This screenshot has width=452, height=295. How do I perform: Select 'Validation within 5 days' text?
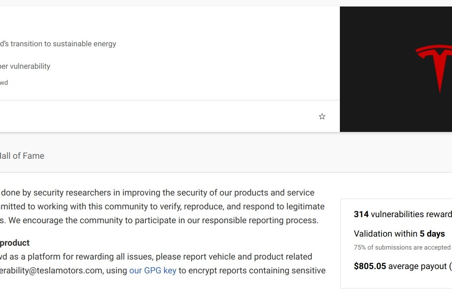click(399, 234)
